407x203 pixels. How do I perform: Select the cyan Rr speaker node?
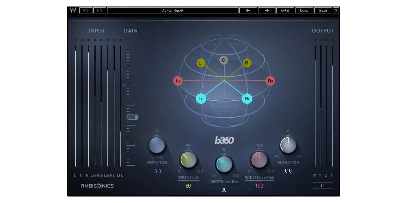[x=247, y=99]
